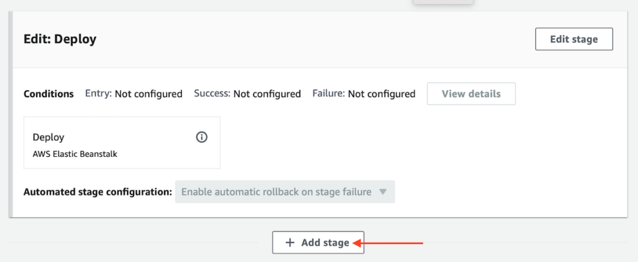Click the Automated stage configuration label
The image size is (638, 262).
point(98,192)
